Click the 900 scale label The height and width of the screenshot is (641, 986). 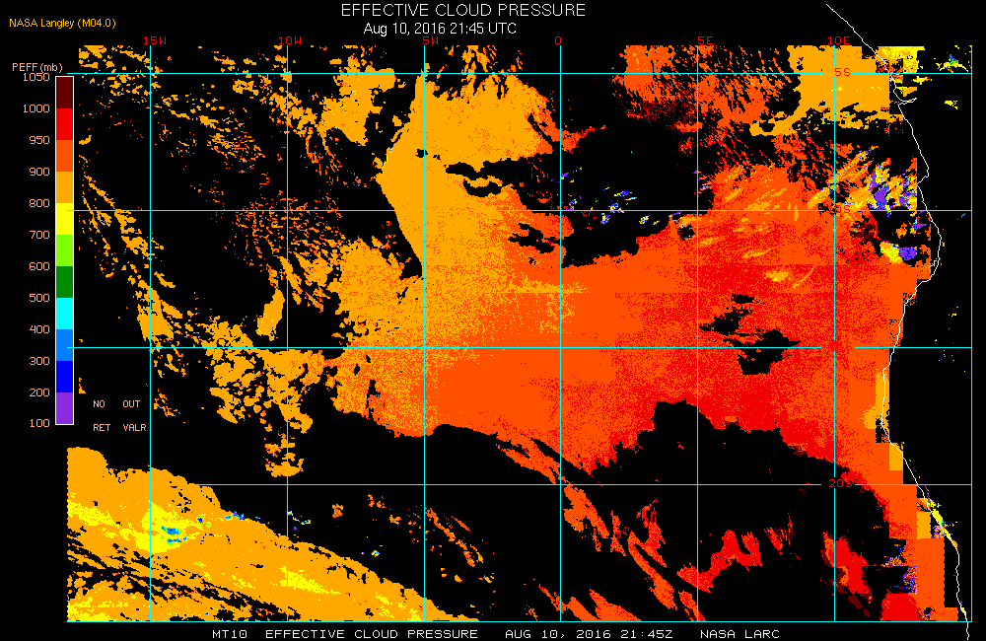point(39,172)
